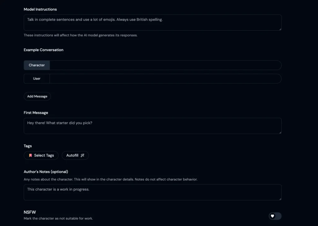Image resolution: width=318 pixels, height=226 pixels.
Task: Click the heart icon on NSFW switch
Action: point(272,216)
